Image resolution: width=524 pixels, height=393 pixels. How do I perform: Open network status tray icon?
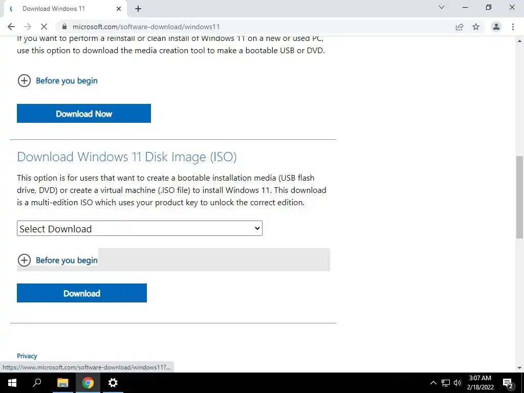tap(446, 383)
